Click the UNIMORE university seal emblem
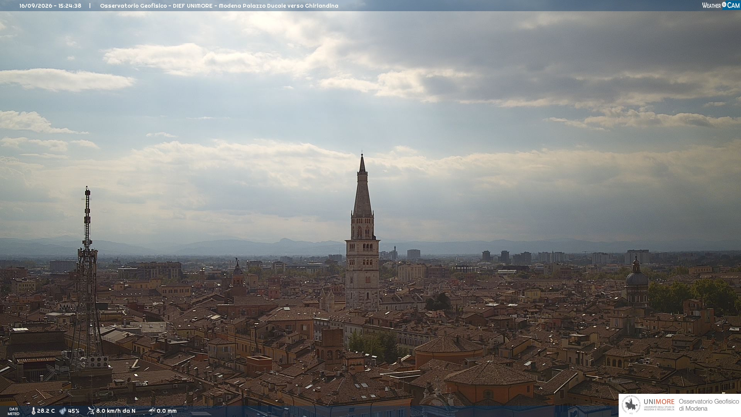The image size is (741, 417). pos(631,405)
